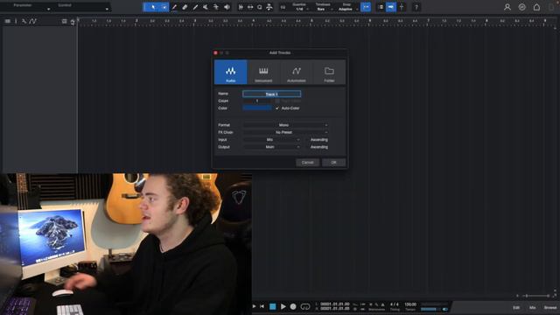
Task: Open the Timebase Bars dropdown
Action: tap(323, 9)
